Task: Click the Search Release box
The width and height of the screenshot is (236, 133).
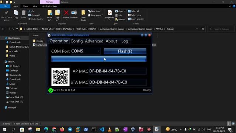Action: (x=221, y=29)
